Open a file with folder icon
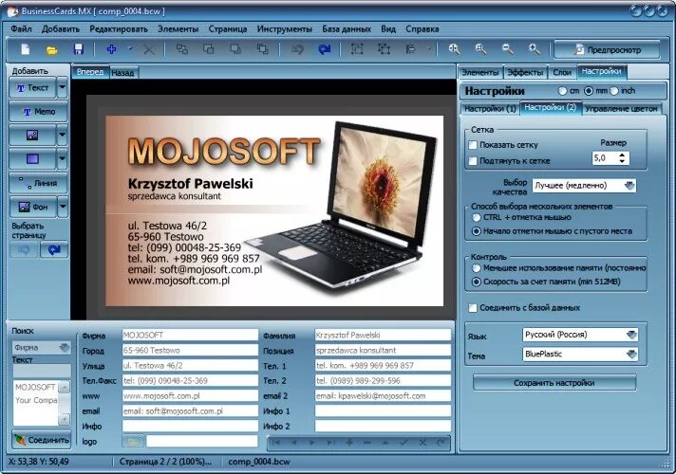676x474 pixels. 51,50
